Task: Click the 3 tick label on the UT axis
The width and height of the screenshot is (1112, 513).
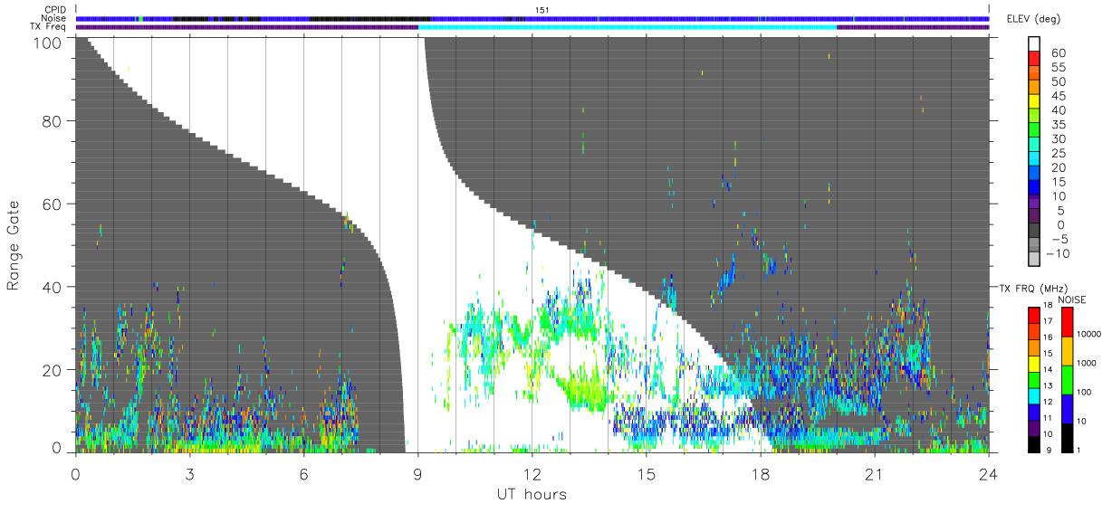Action: click(x=189, y=474)
